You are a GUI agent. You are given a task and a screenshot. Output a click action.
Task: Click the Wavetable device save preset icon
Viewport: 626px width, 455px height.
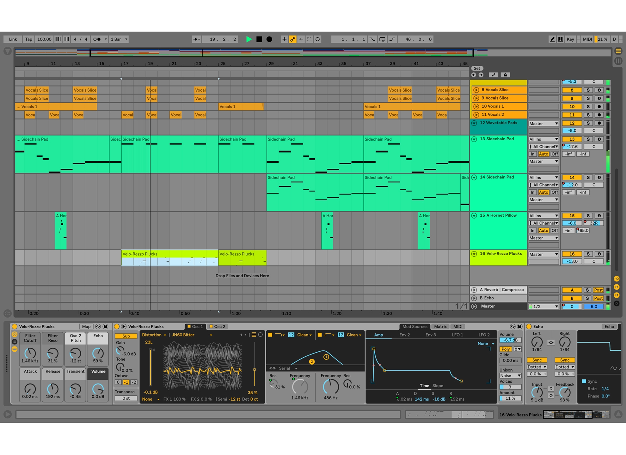pyautogui.click(x=519, y=326)
